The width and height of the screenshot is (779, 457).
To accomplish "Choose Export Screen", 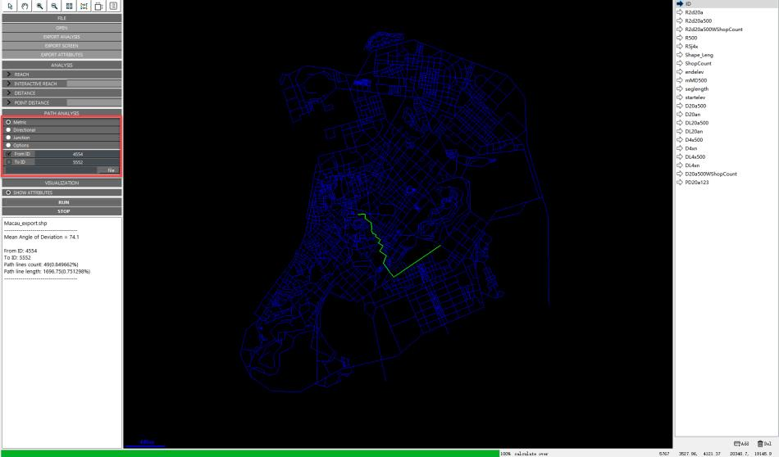I will click(x=61, y=46).
